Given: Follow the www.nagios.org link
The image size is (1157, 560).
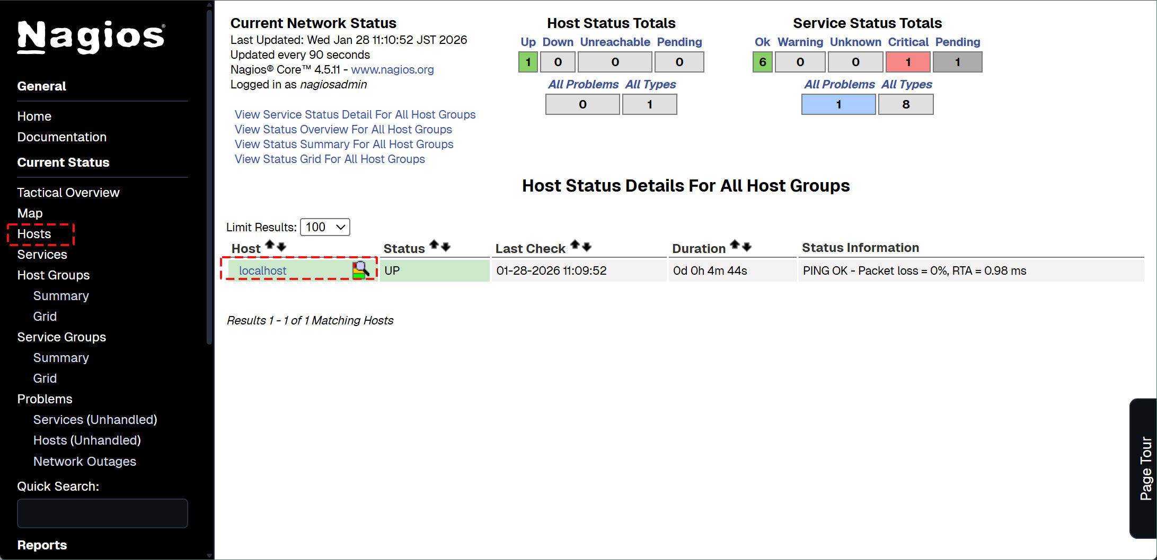Looking at the screenshot, I should coord(392,70).
